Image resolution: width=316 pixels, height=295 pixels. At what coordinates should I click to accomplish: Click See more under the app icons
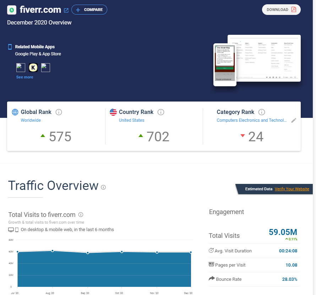click(x=24, y=77)
